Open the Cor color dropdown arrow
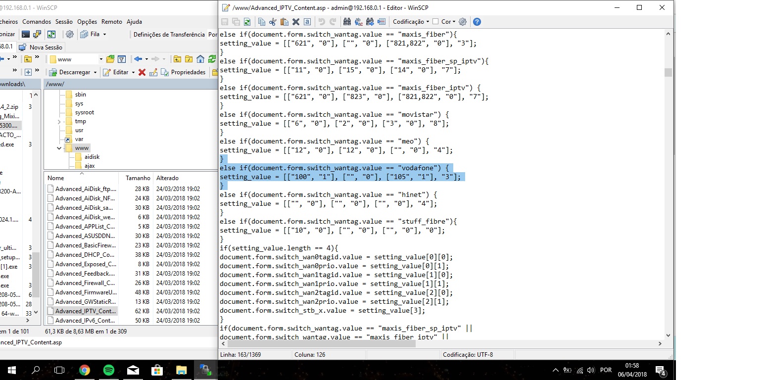This screenshot has width=766, height=380. (454, 22)
